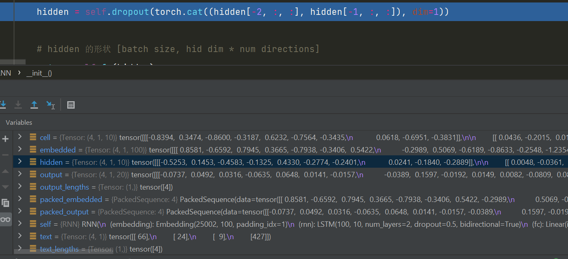Click the horizontal scrollbar in Variables panel
Viewport: 568px width, 259px height.
64,252
